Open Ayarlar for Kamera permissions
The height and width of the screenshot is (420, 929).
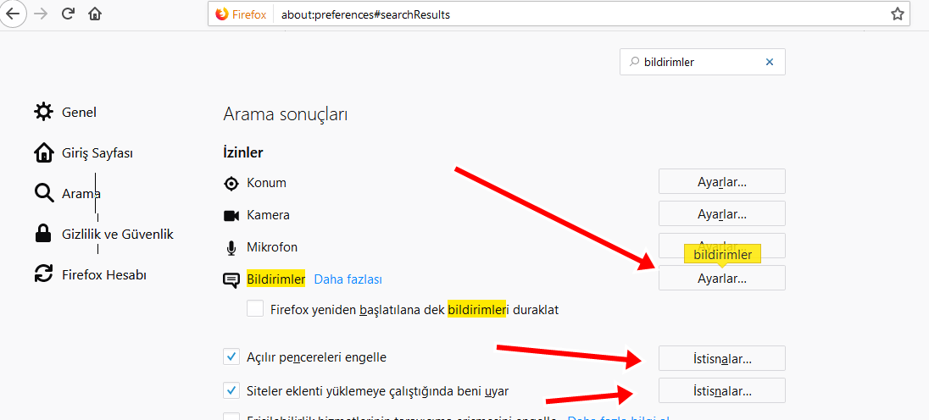[721, 213]
